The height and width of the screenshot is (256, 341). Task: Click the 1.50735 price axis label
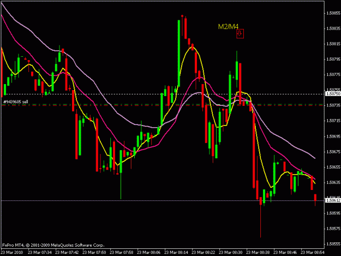(333, 105)
